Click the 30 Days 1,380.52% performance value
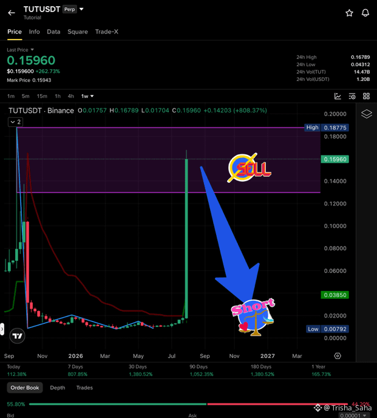Image resolution: width=377 pixels, height=418 pixels. tap(141, 374)
